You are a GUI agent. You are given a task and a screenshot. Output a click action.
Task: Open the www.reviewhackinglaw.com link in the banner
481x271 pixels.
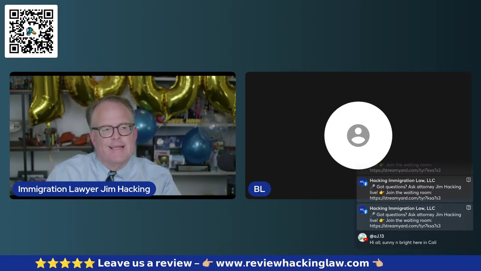292,263
